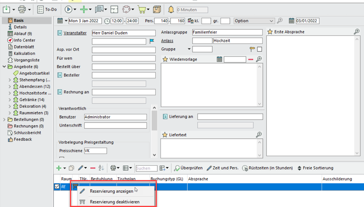
Task: Click the Suchen search field
Action: pyautogui.click(x=146, y=168)
